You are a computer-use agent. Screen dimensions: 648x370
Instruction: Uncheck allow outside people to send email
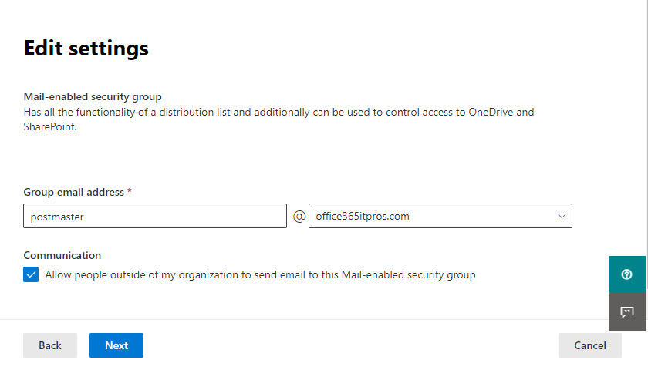tap(31, 274)
